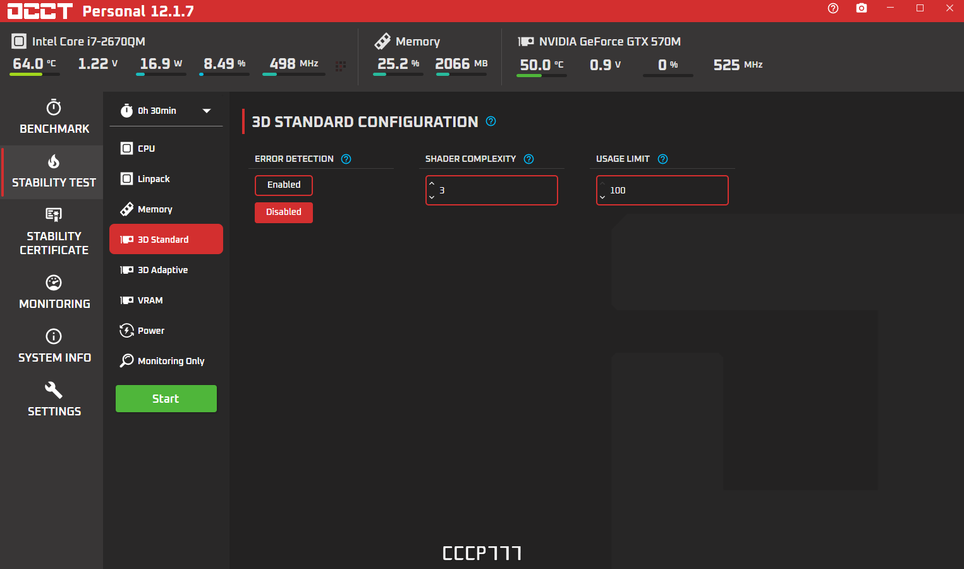Viewport: 964px width, 569px height.
Task: Decrease shader complexity with down arrow
Action: click(432, 197)
